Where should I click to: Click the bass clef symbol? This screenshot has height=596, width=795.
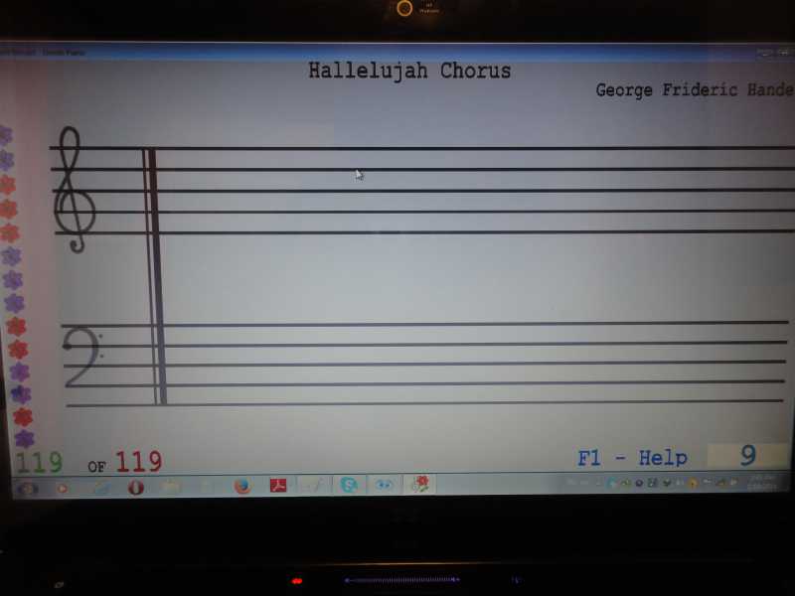(x=83, y=358)
